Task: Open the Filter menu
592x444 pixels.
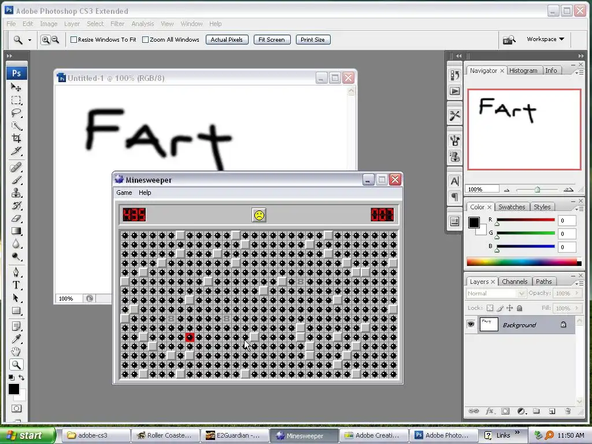Action: 117,24
